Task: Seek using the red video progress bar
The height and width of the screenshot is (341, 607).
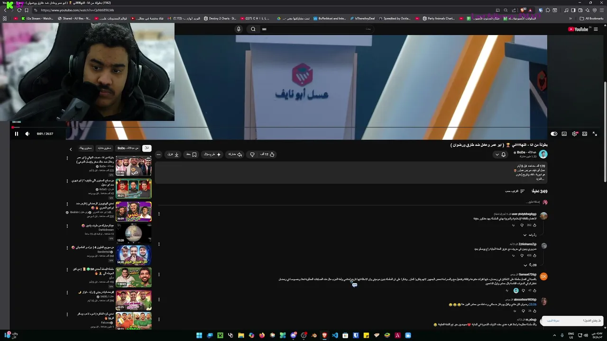Action: tap(303, 127)
